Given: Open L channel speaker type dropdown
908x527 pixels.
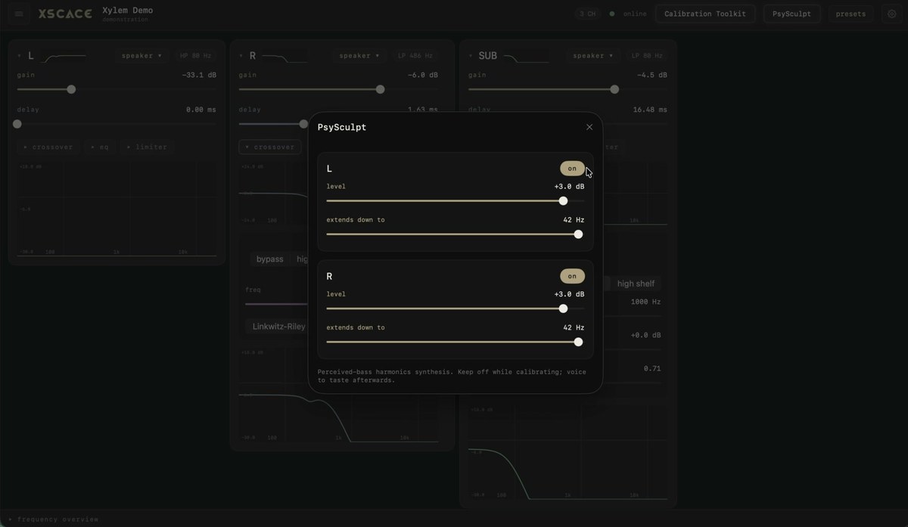Looking at the screenshot, I should 142,56.
